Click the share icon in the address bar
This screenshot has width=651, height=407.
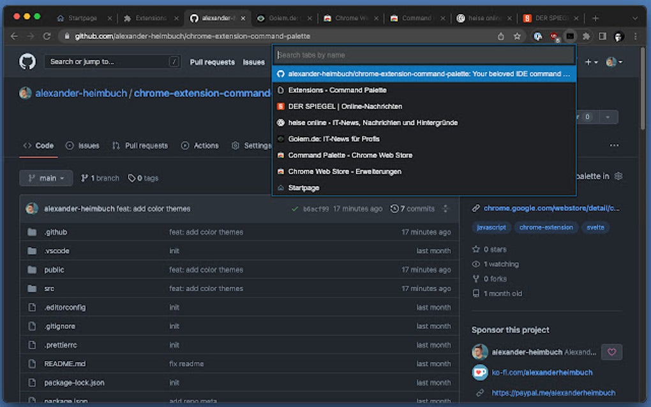point(501,37)
